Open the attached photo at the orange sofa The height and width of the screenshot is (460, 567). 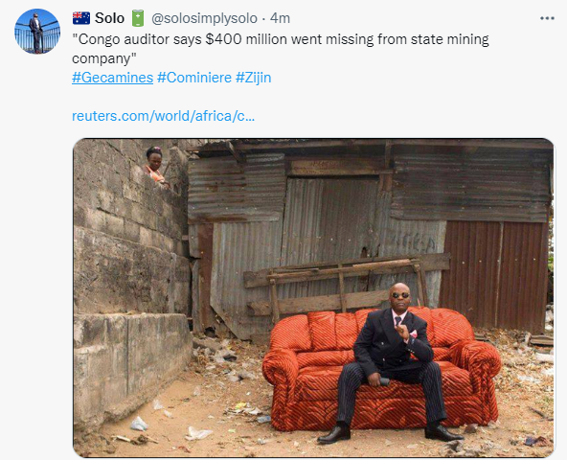[x=382, y=368]
